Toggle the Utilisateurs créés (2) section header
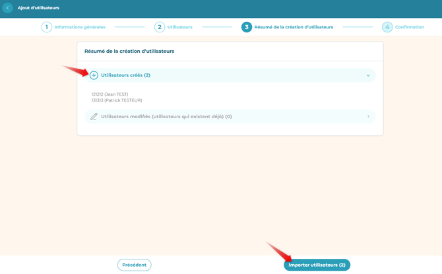The height and width of the screenshot is (274, 442). pos(125,75)
